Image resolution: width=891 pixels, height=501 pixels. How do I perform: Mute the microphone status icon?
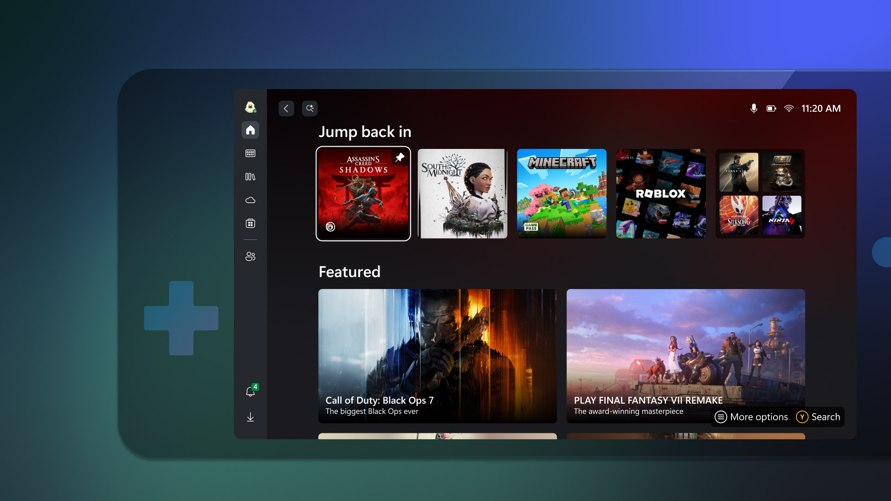click(754, 108)
